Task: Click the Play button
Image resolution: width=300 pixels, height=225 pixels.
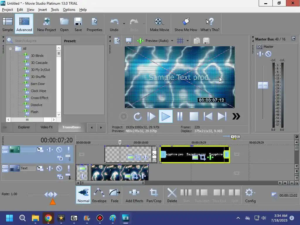Action: (x=166, y=116)
